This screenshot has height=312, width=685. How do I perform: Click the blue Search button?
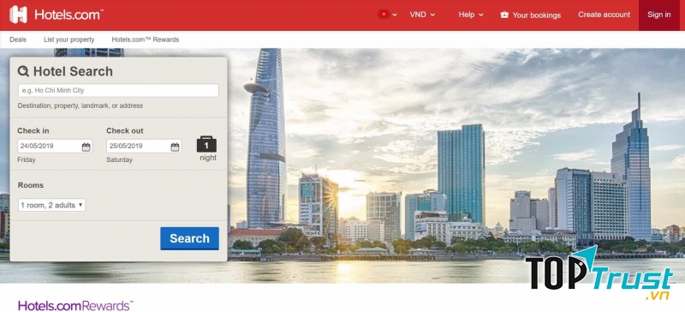pos(189,238)
